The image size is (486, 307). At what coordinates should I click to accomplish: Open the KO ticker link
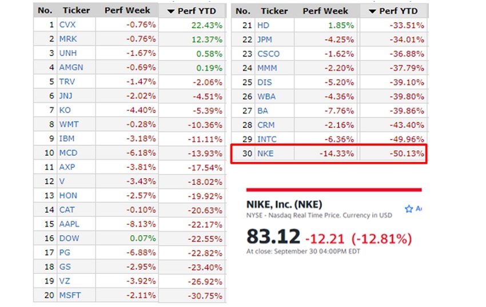point(65,110)
